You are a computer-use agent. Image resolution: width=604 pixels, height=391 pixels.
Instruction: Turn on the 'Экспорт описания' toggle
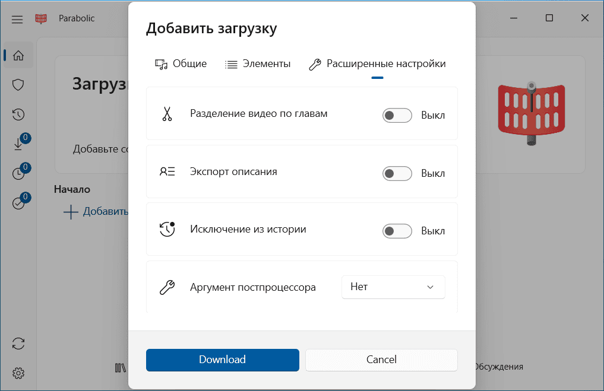pos(397,174)
